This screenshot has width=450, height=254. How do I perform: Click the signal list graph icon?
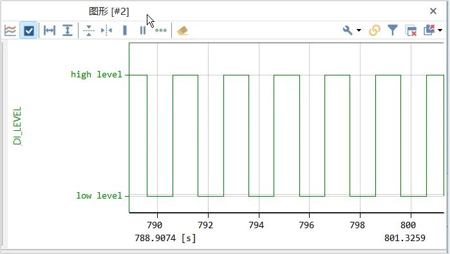coord(10,30)
